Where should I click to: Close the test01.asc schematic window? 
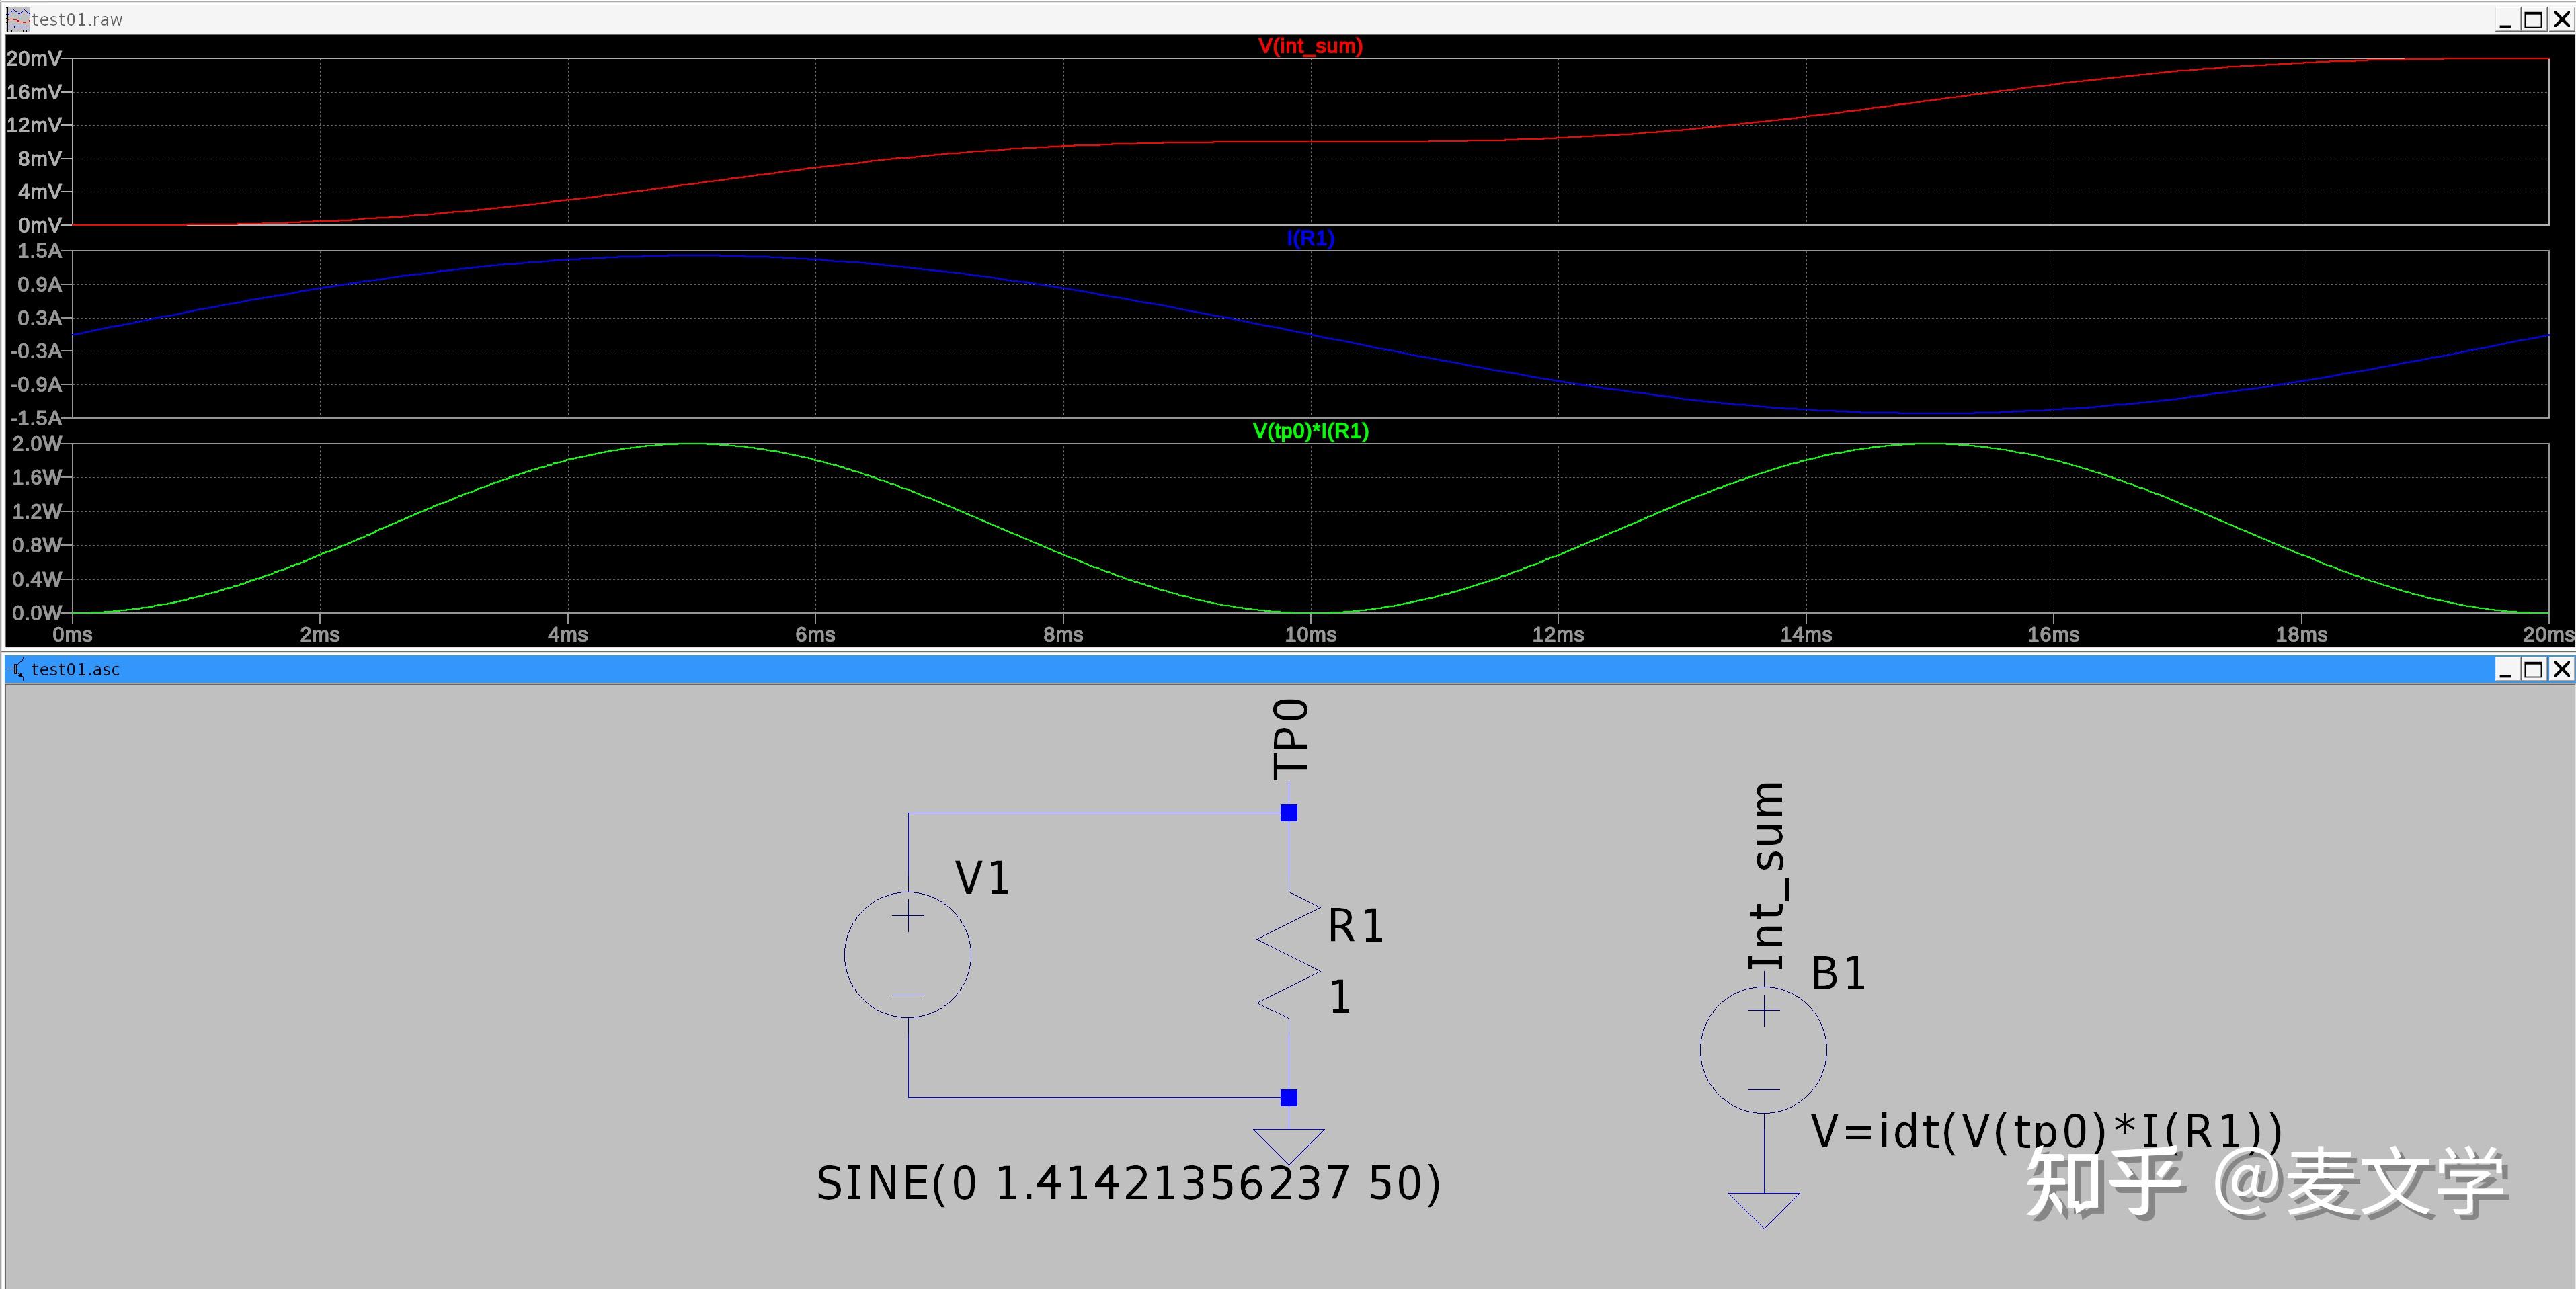pos(2561,669)
